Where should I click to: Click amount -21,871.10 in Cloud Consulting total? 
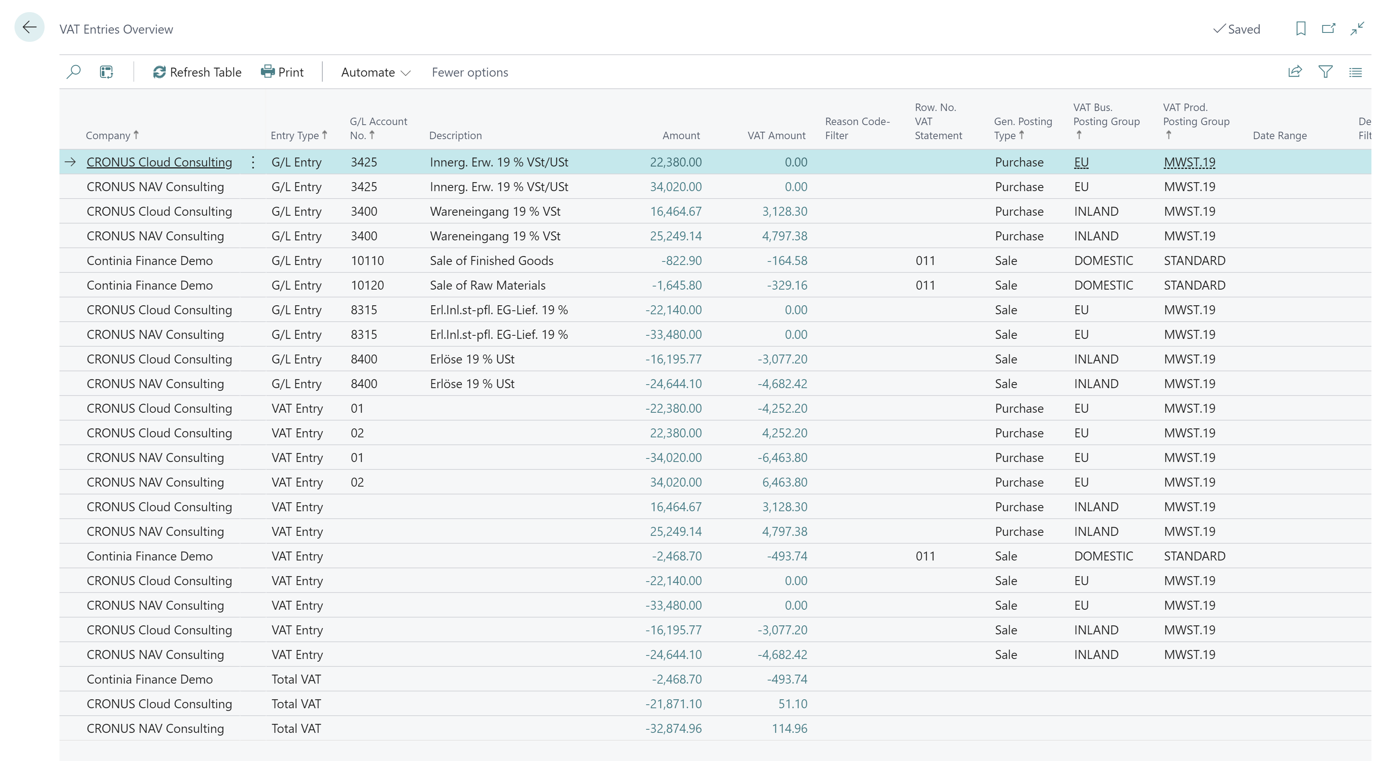coord(673,704)
